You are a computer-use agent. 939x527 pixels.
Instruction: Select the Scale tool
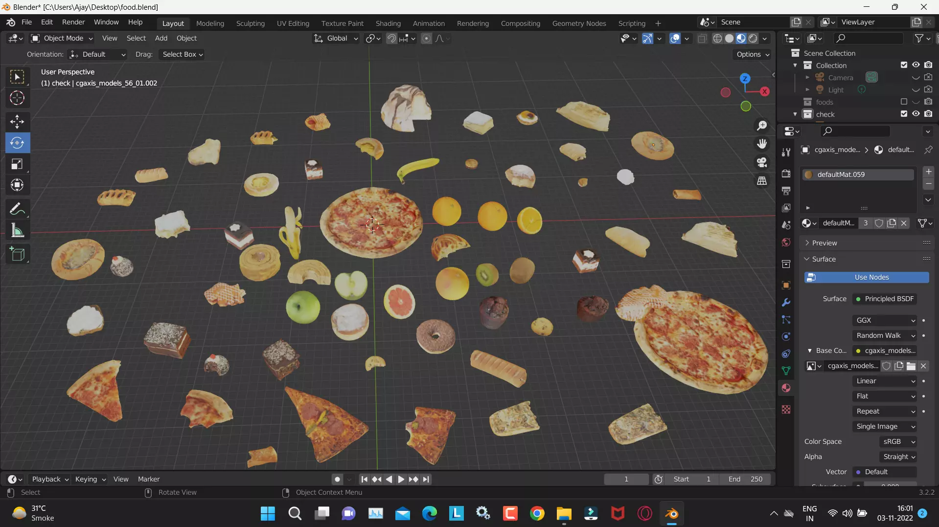[17, 164]
